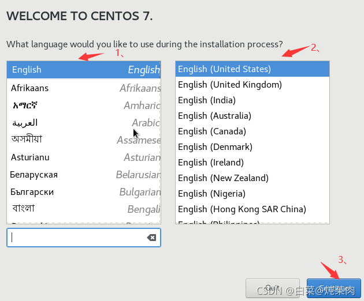Choose English (Canada) locale
Viewport: 364px width, 301px height.
[x=252, y=131]
